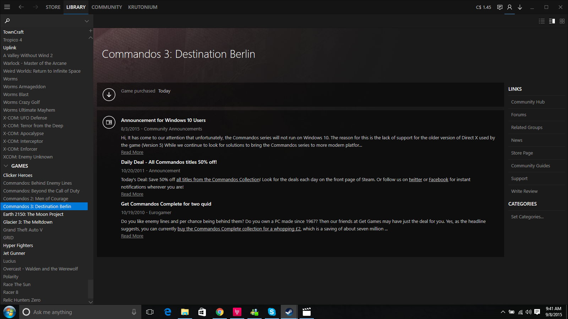
Task: View the C$ 1.45 wallet balance
Action: click(x=484, y=7)
